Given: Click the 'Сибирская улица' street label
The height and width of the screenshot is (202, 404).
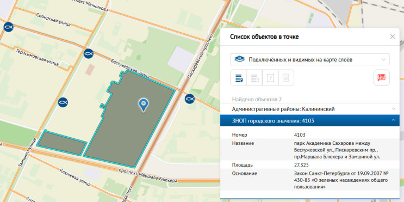Looking at the screenshot, I should (x=53, y=20).
